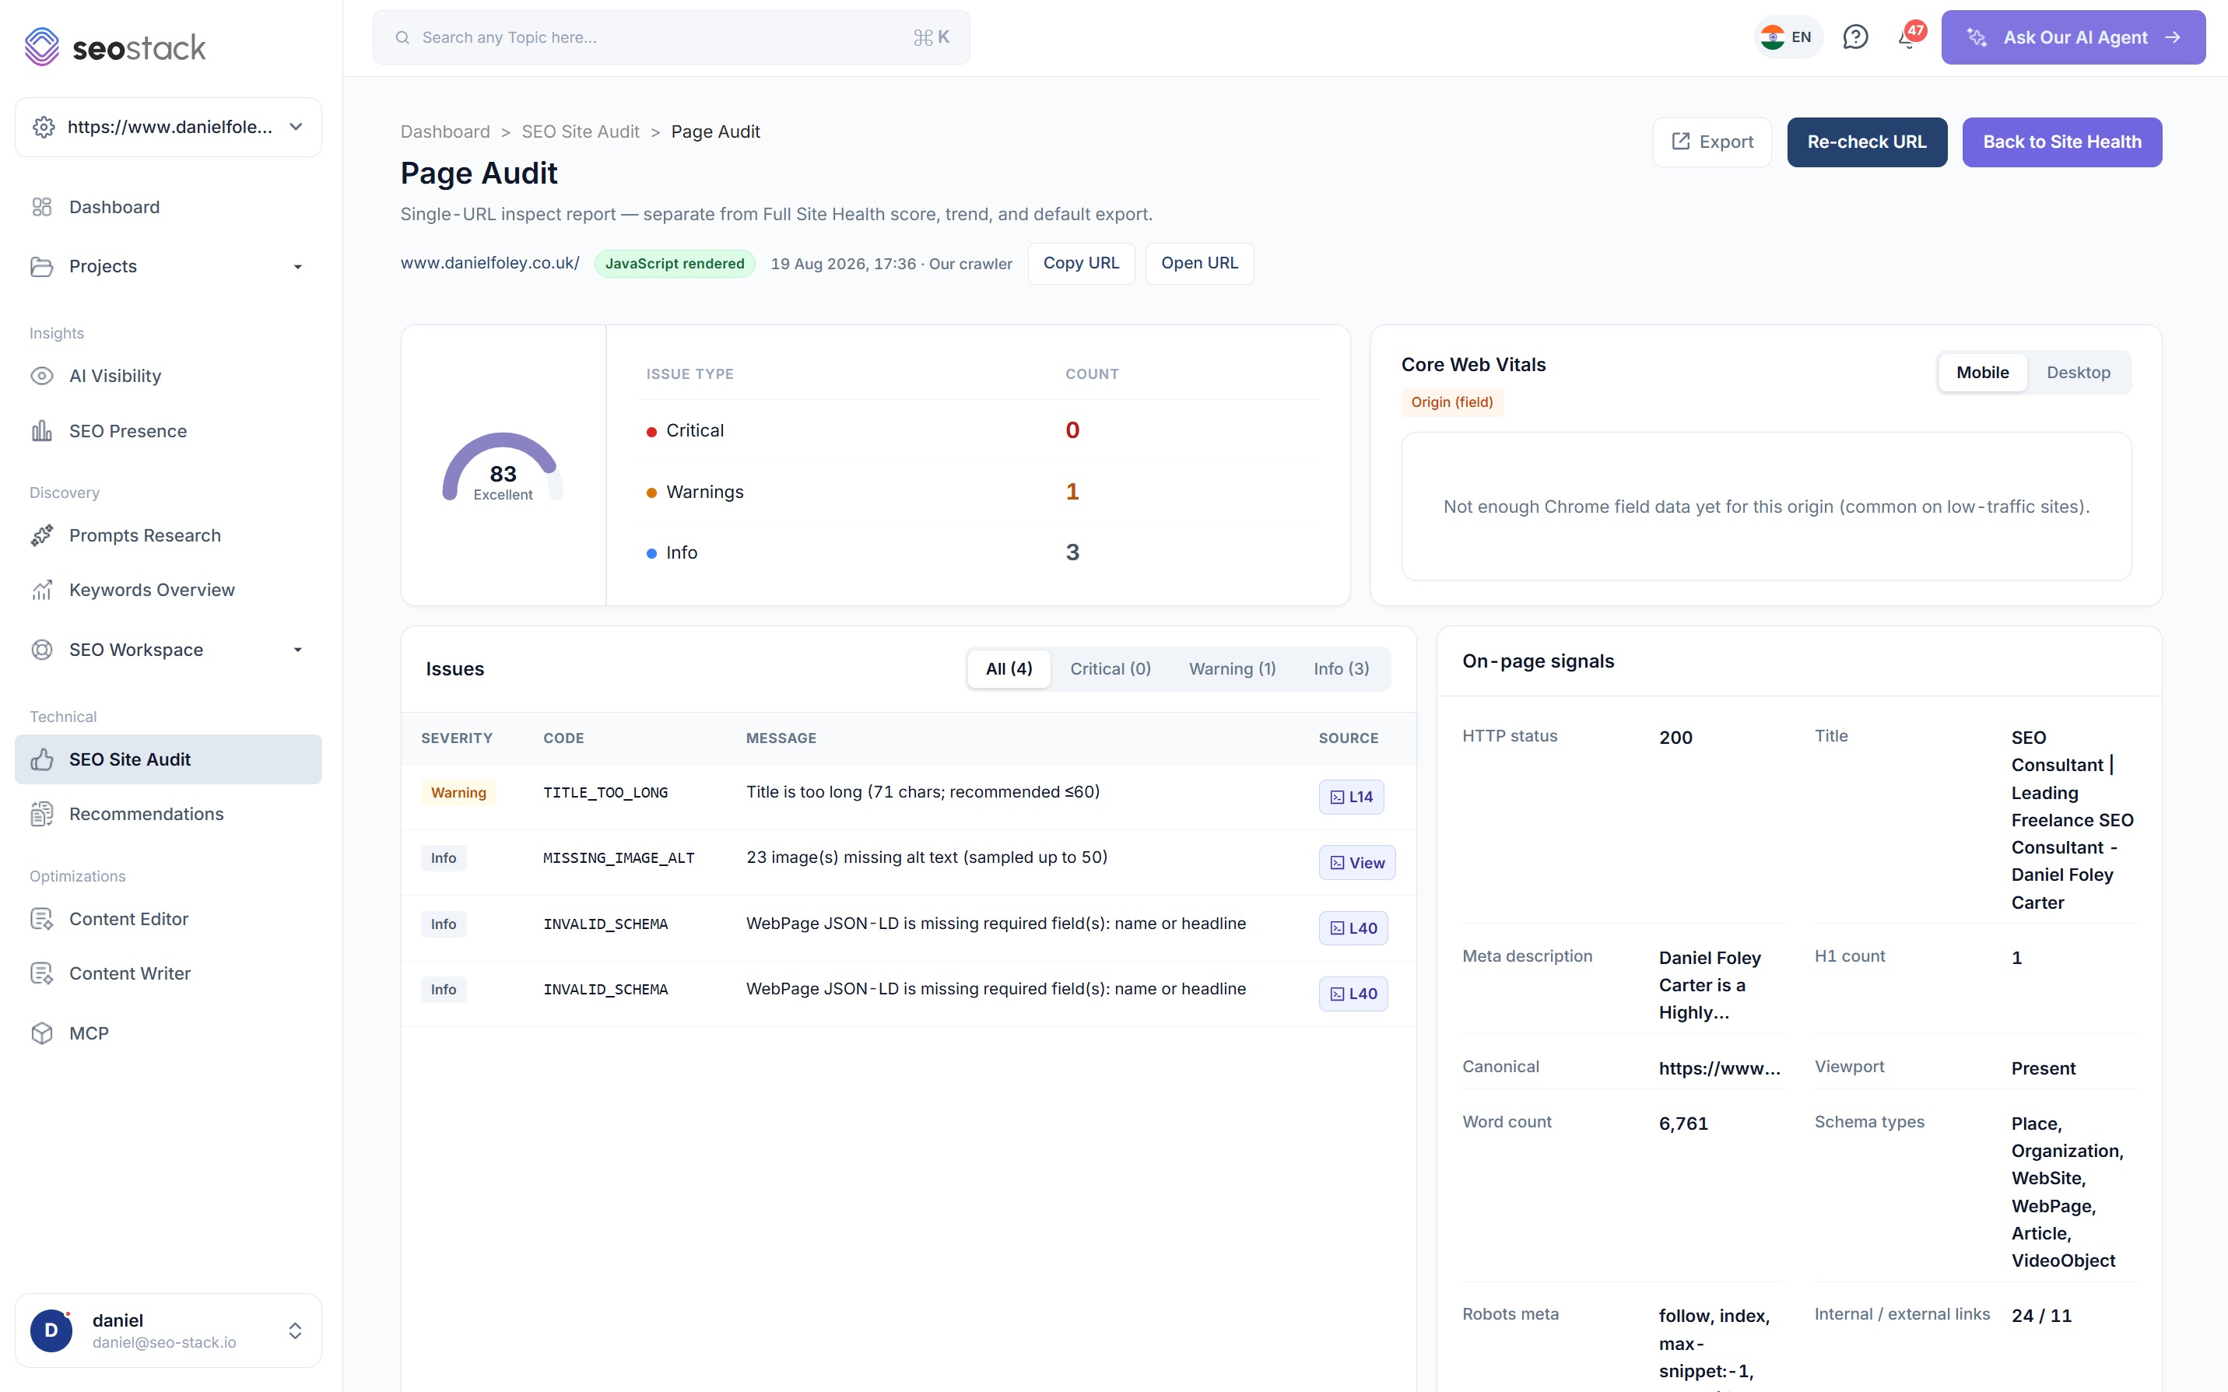Click the MISSING_IMAGE_ALT code
This screenshot has width=2228, height=1392.
619,858
